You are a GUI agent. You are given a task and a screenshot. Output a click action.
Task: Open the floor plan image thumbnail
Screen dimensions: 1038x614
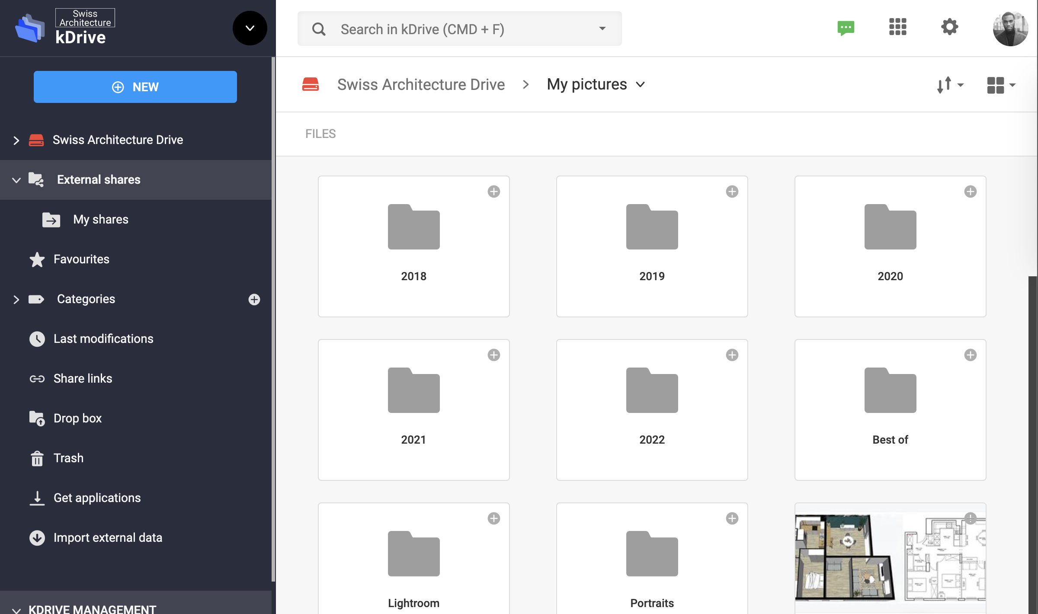coord(890,558)
